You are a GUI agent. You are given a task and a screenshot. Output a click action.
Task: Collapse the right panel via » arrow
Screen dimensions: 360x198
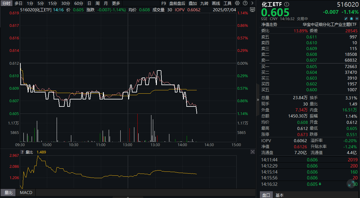257,100
